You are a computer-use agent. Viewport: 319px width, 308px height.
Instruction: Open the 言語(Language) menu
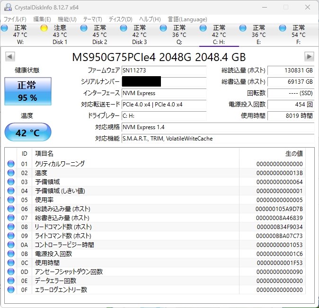tap(187, 19)
